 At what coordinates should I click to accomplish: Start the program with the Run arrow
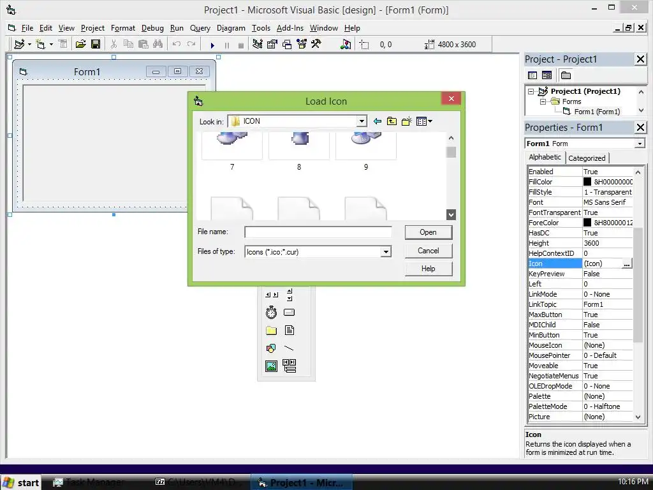pyautogui.click(x=212, y=45)
